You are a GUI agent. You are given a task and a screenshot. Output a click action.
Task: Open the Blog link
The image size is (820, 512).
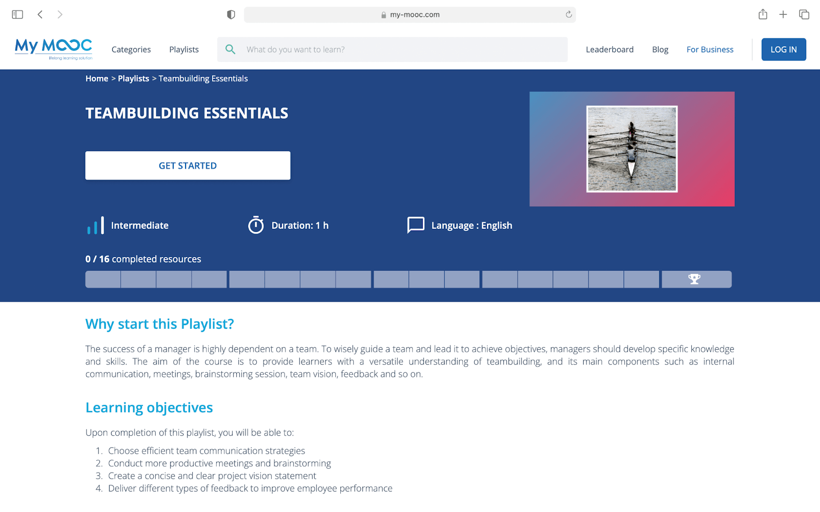point(660,50)
